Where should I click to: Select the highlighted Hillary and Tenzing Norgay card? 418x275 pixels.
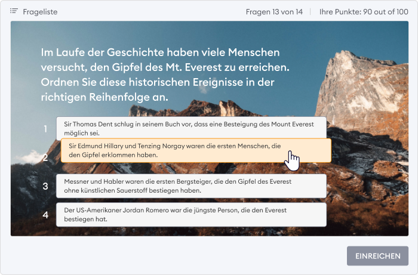tap(196, 150)
